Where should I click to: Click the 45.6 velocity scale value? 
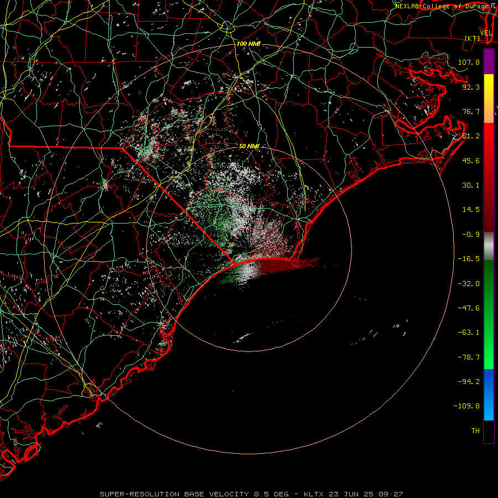pos(471,160)
